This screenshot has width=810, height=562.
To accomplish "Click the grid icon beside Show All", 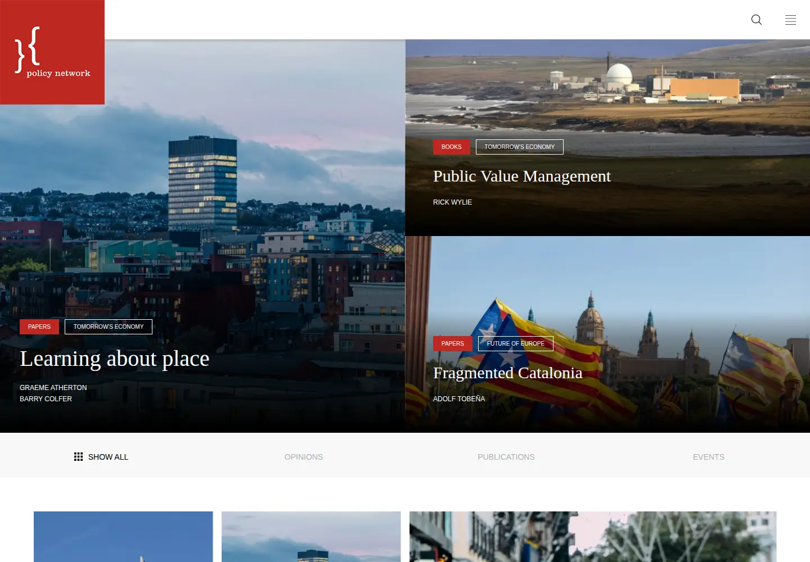I will (x=78, y=457).
